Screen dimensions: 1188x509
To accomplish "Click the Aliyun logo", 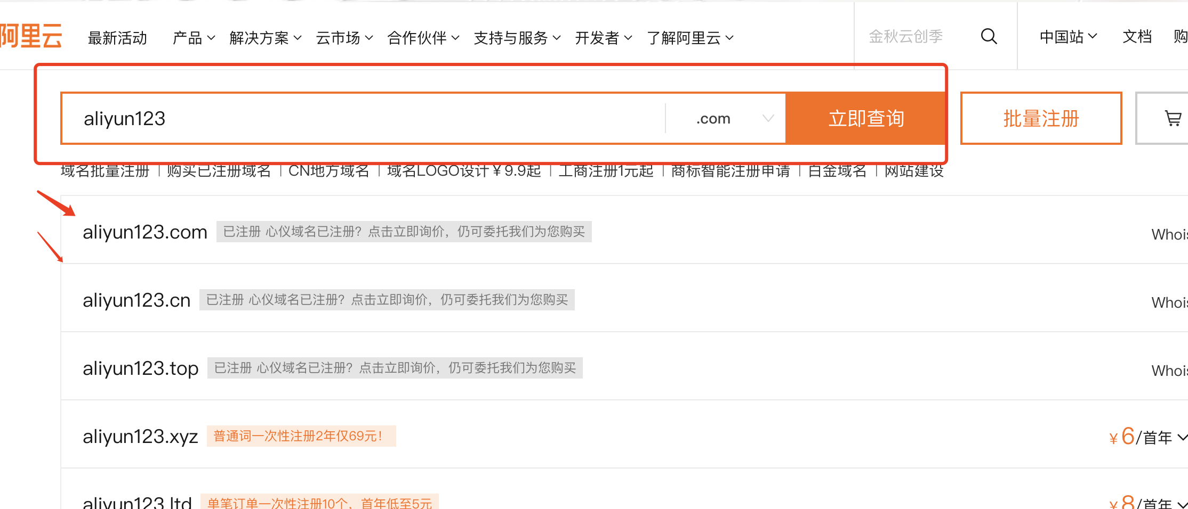I will coord(31,36).
